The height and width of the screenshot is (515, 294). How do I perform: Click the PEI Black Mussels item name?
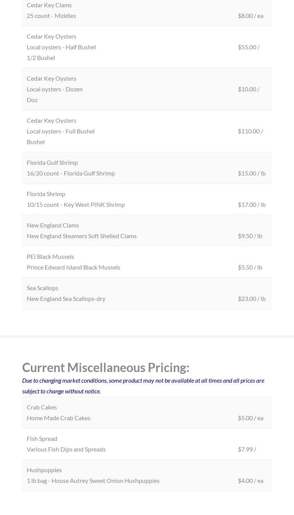[50, 257]
